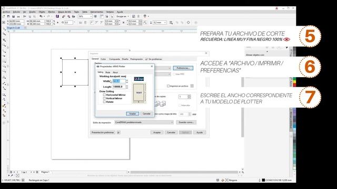Screen dimensions: 337x189
Task: Click the Cut toolbar icon
Action: coord(25,16)
